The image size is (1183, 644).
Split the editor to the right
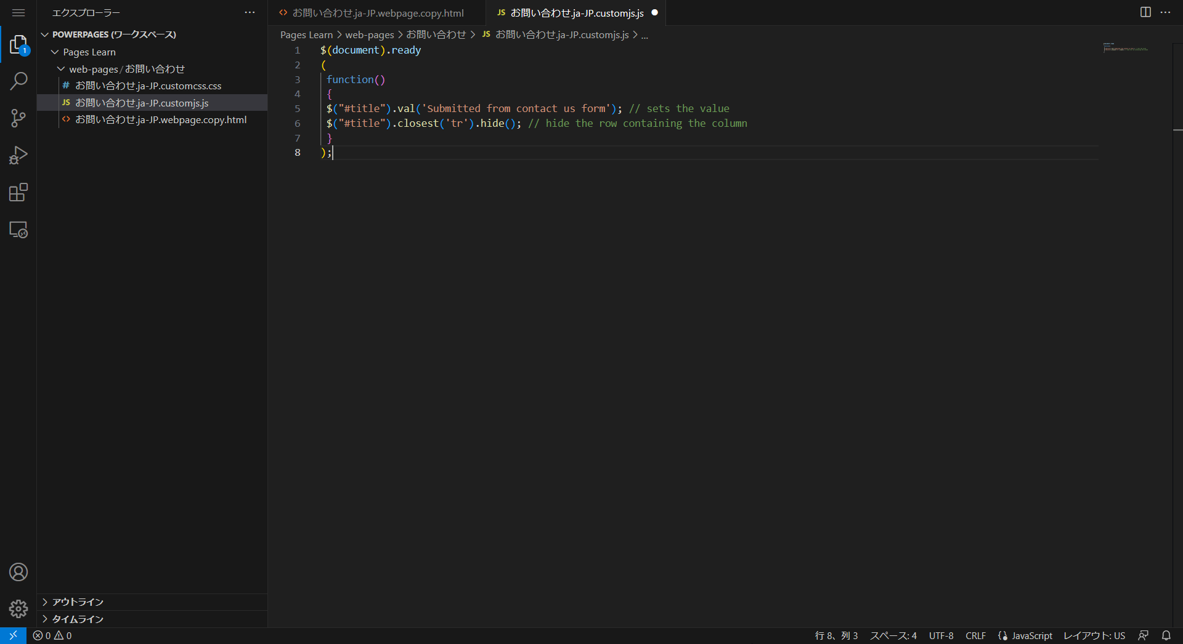point(1145,12)
